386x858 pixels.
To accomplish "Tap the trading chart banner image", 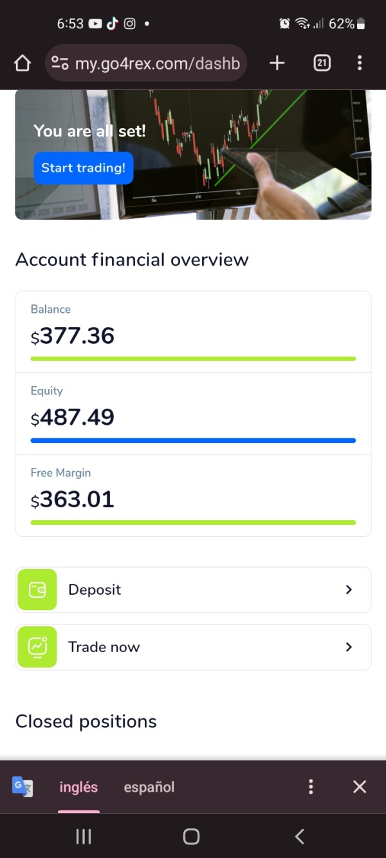I will 257,154.
